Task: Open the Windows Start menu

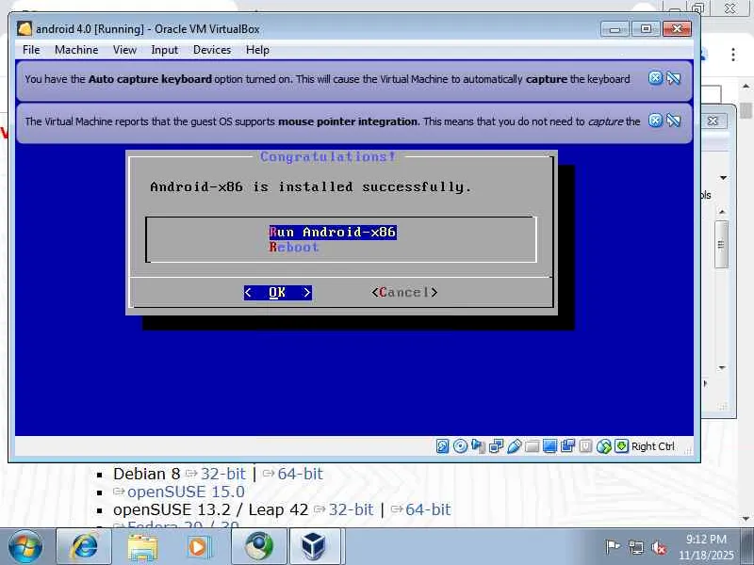Action: pyautogui.click(x=25, y=547)
